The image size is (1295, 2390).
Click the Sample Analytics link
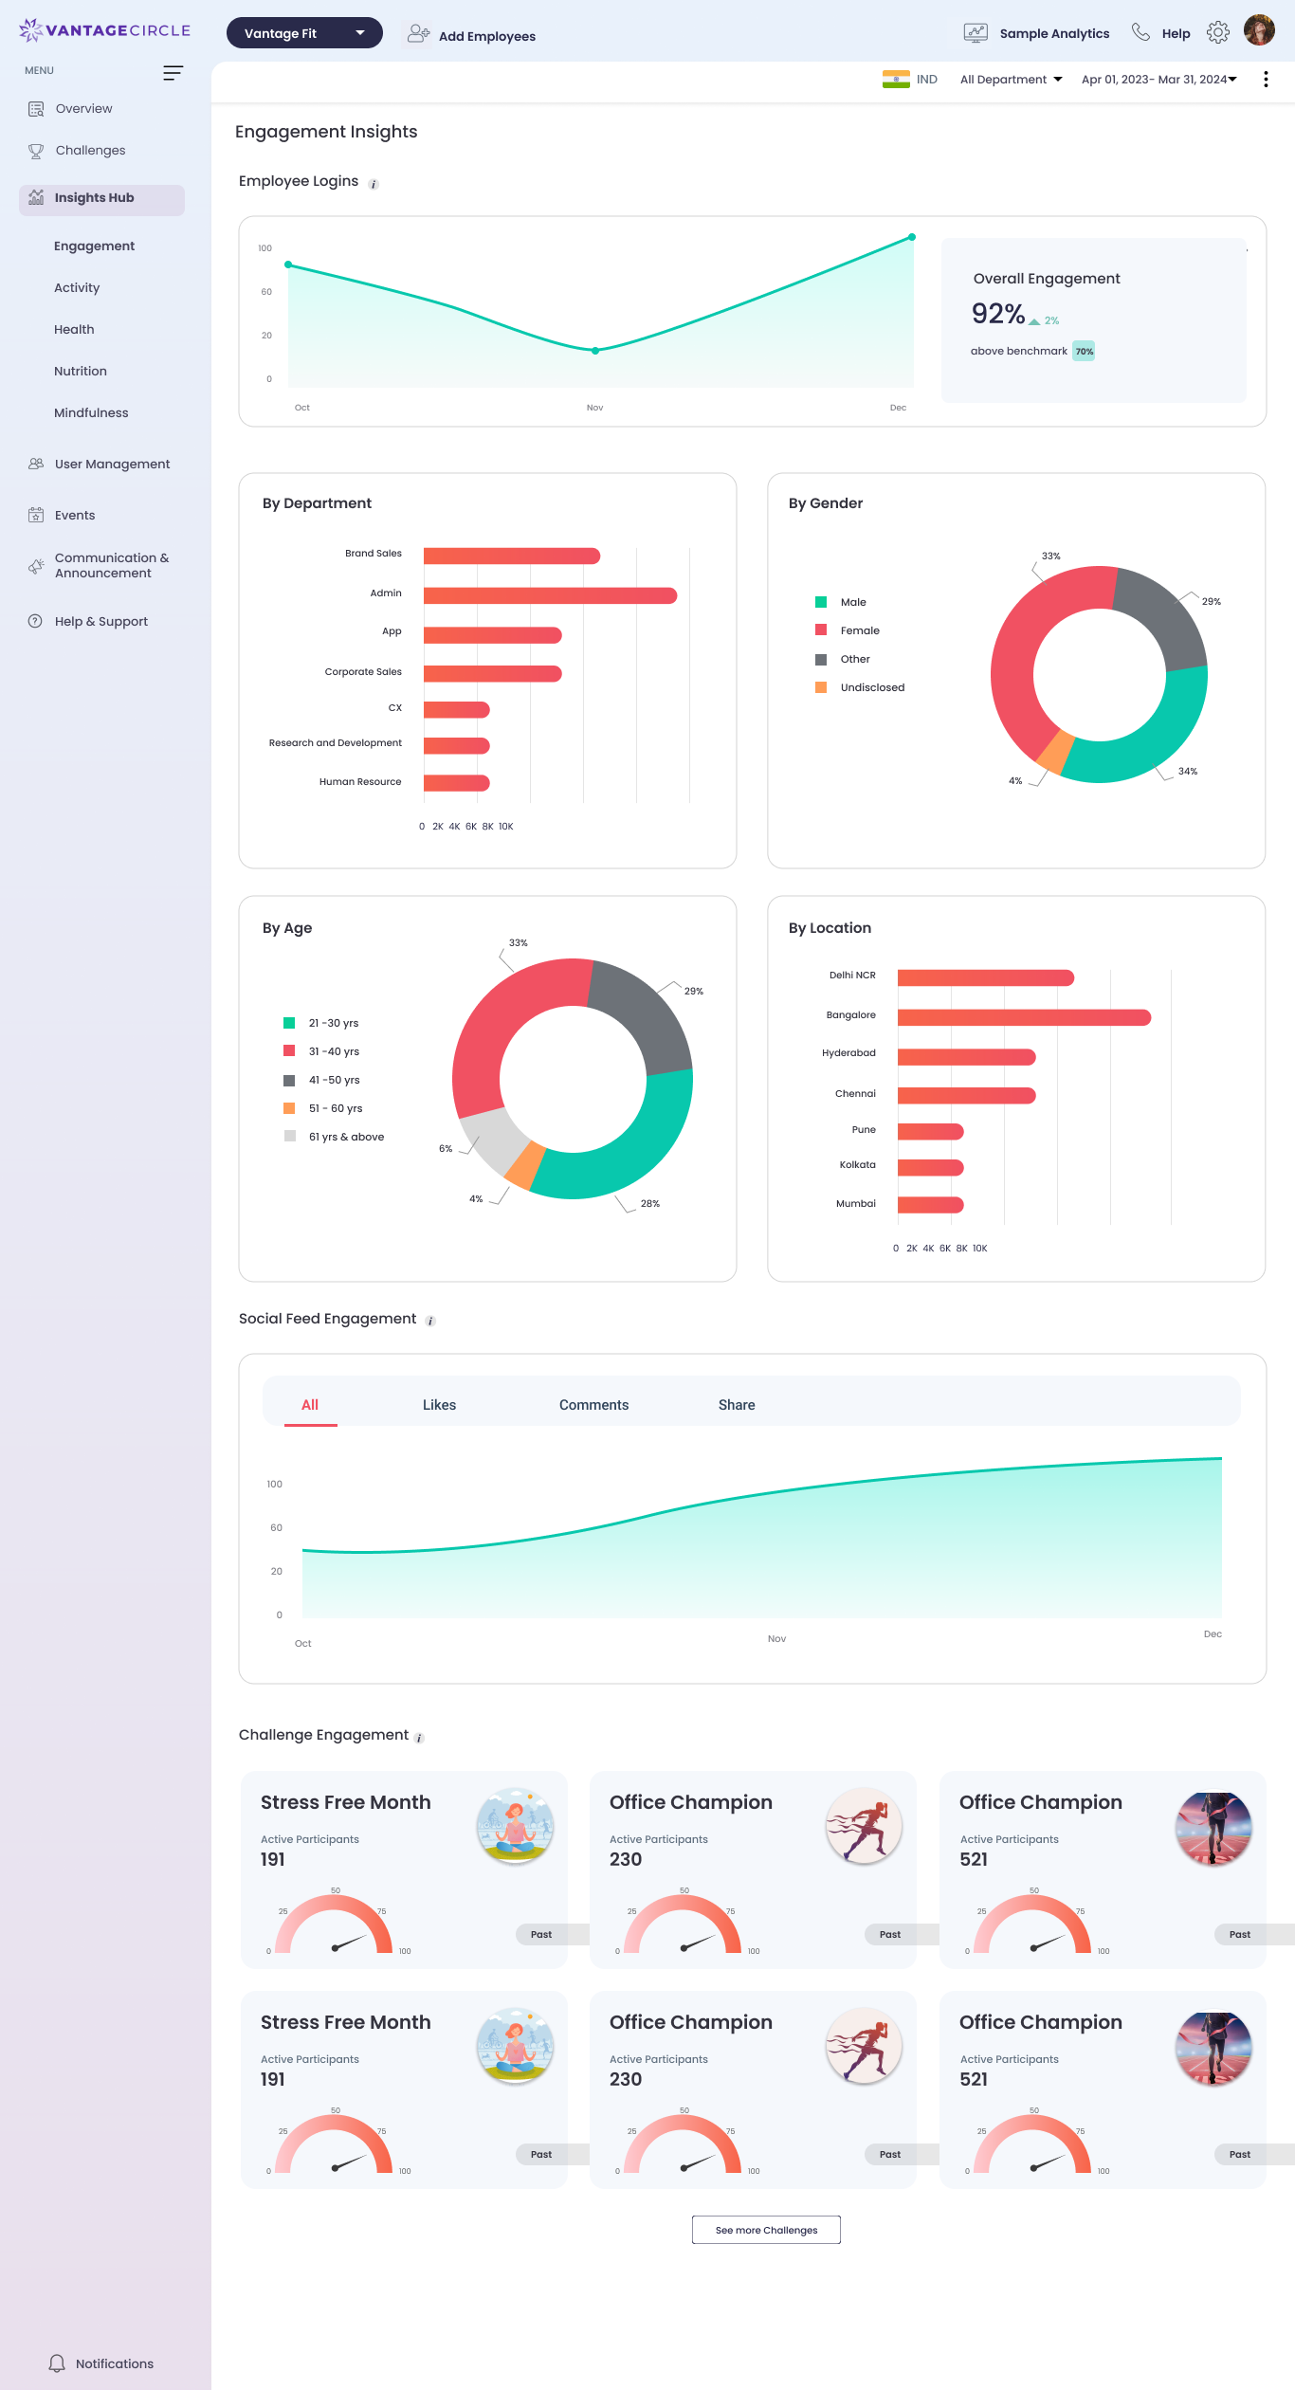click(1054, 33)
